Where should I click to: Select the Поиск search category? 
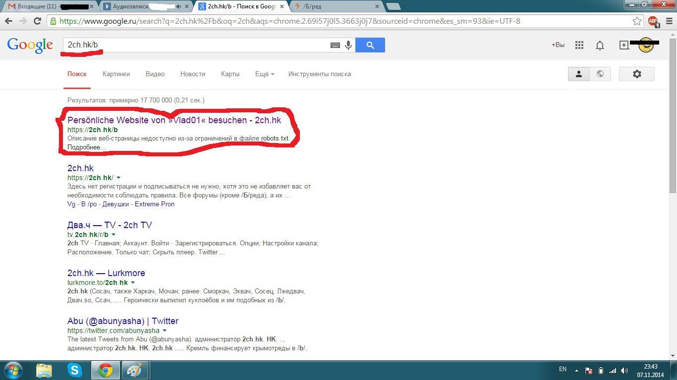pyautogui.click(x=77, y=74)
